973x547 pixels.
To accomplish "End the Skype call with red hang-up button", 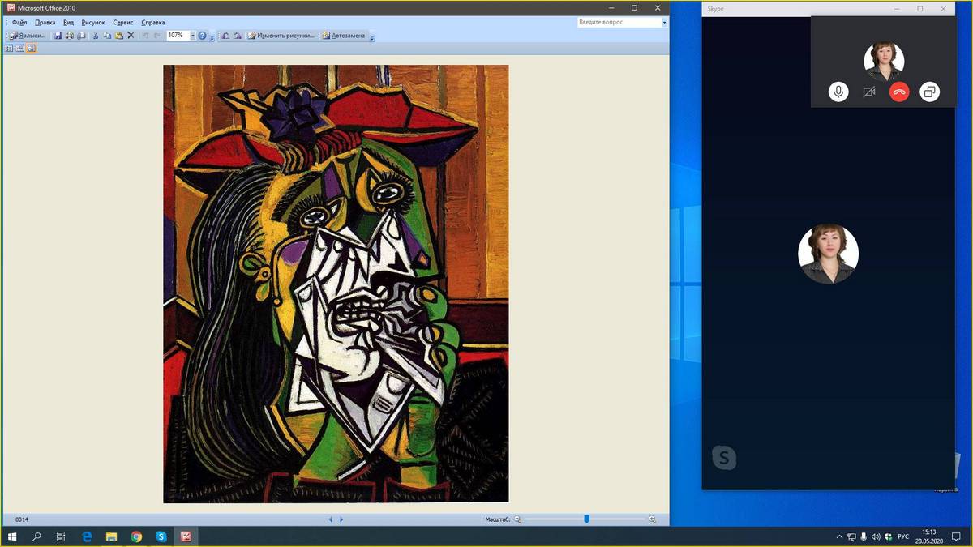I will point(899,92).
